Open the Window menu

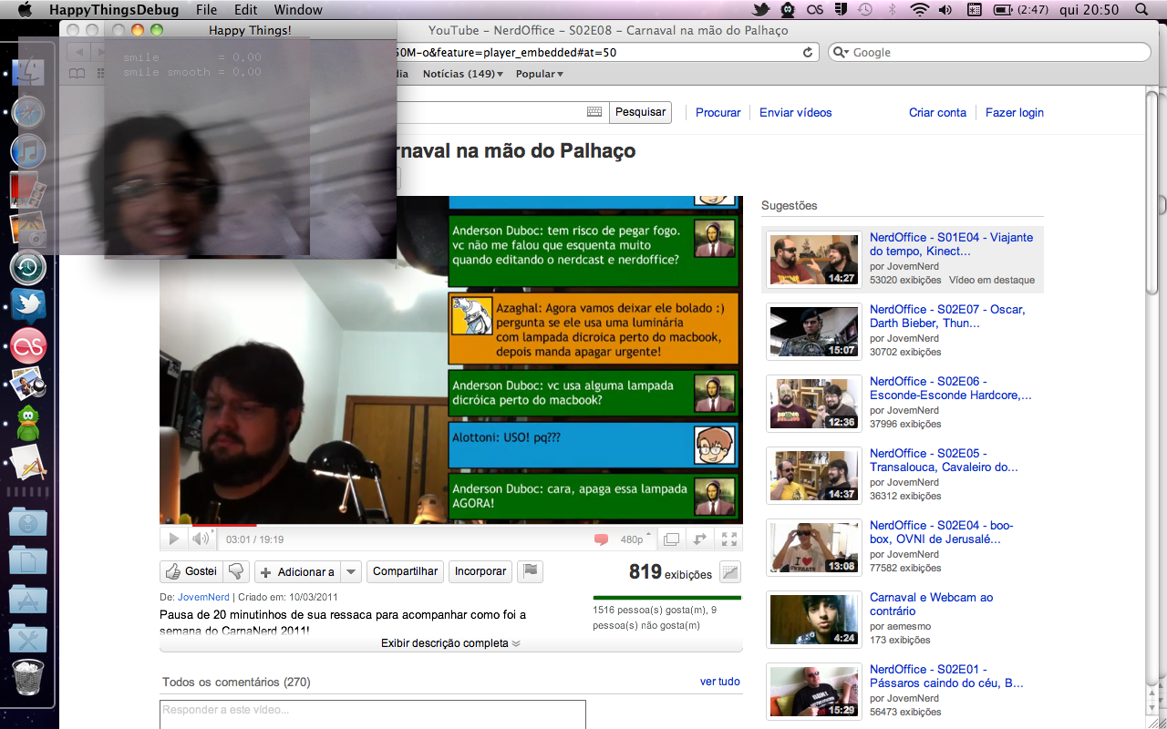(x=298, y=10)
